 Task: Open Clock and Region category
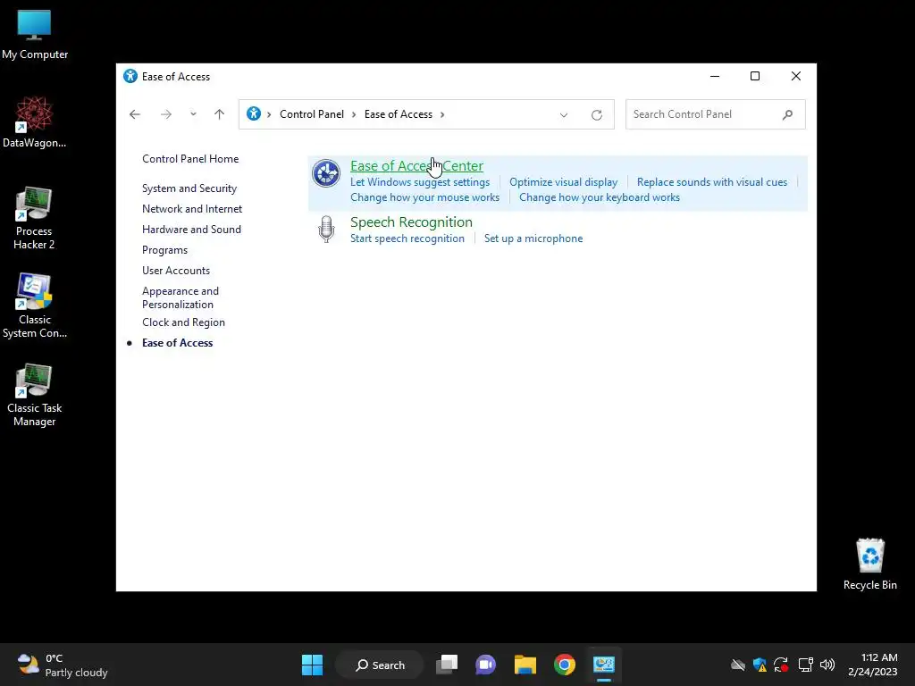point(183,322)
